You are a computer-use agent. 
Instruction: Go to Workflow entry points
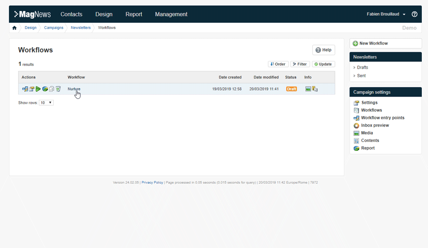point(382,118)
